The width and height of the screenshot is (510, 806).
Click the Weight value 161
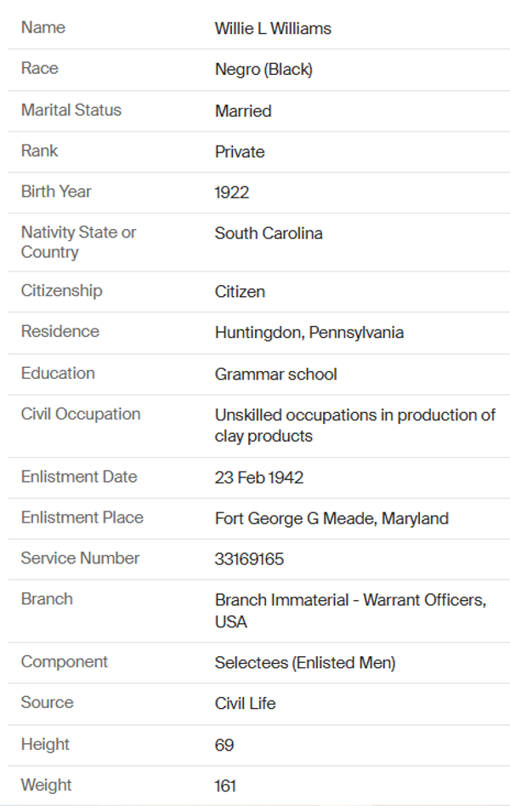point(225,786)
